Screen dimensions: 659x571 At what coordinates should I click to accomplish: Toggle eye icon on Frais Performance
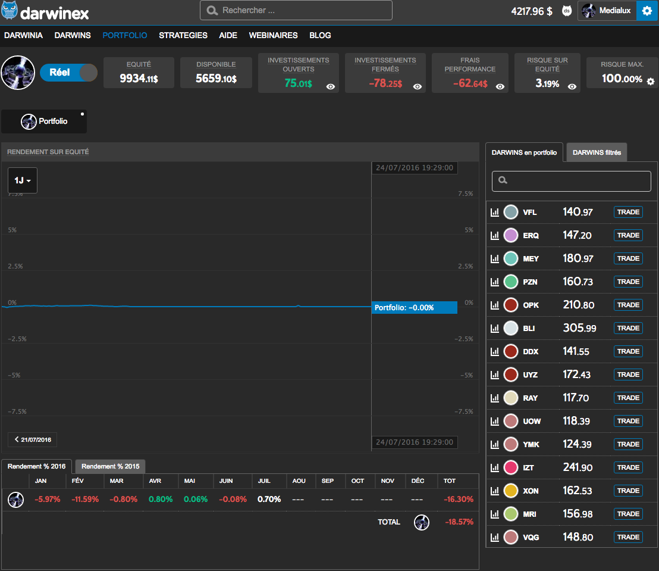500,87
